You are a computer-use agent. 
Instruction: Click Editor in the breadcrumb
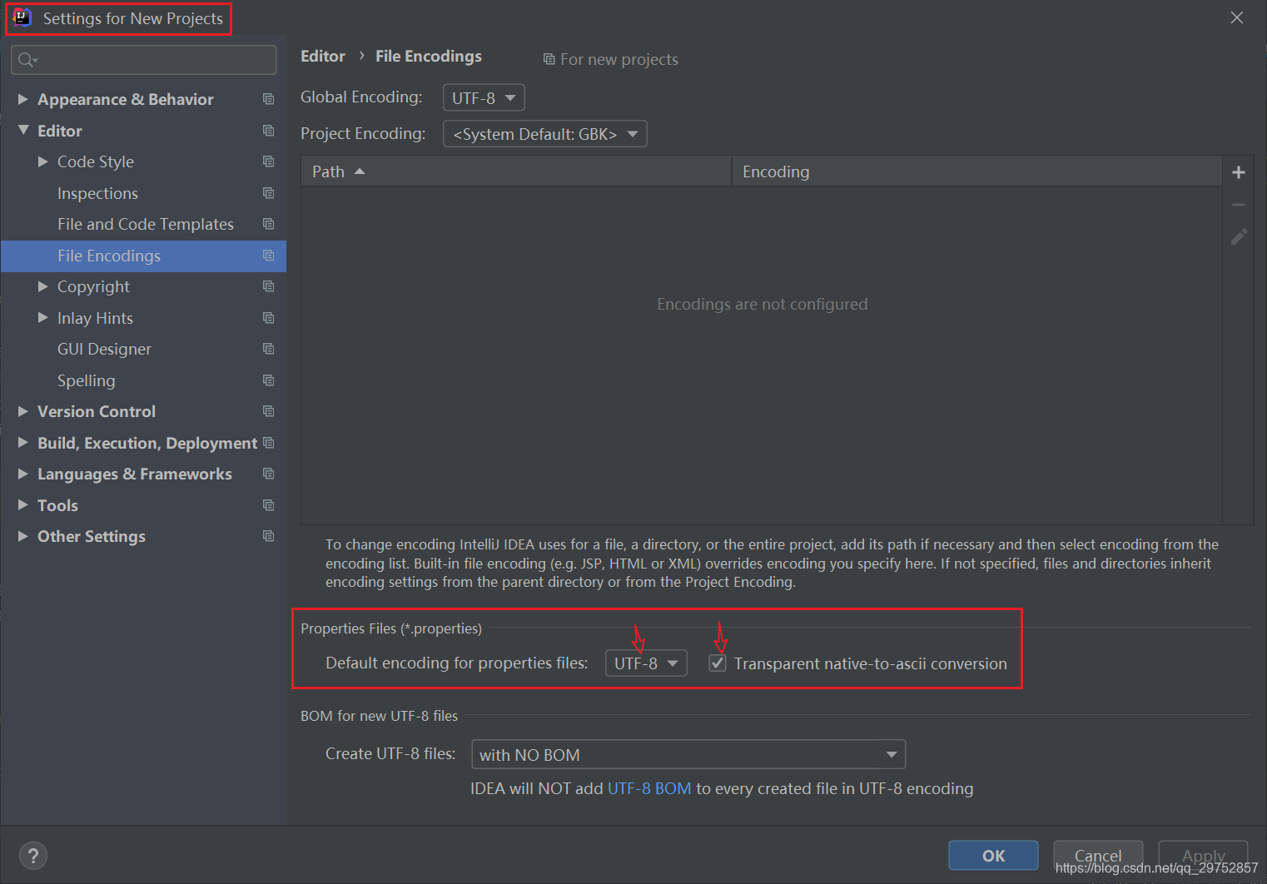pyautogui.click(x=323, y=56)
